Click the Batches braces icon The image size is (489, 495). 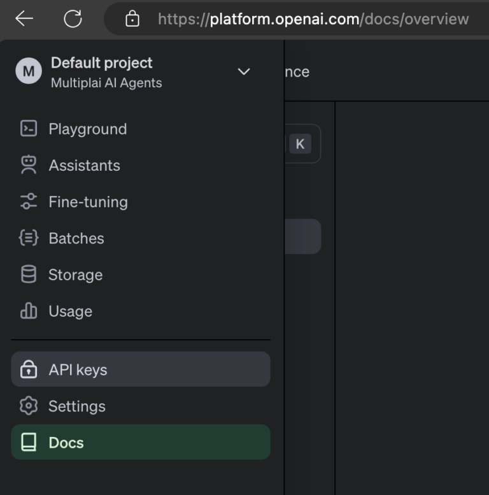[29, 238]
